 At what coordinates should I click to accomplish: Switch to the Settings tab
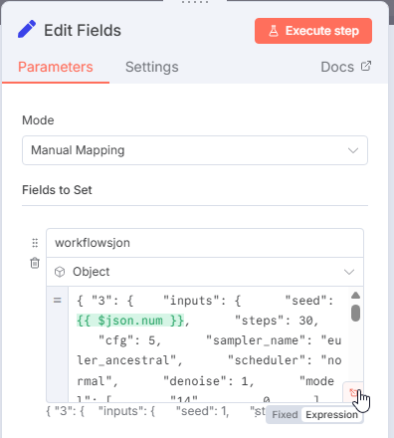(152, 67)
